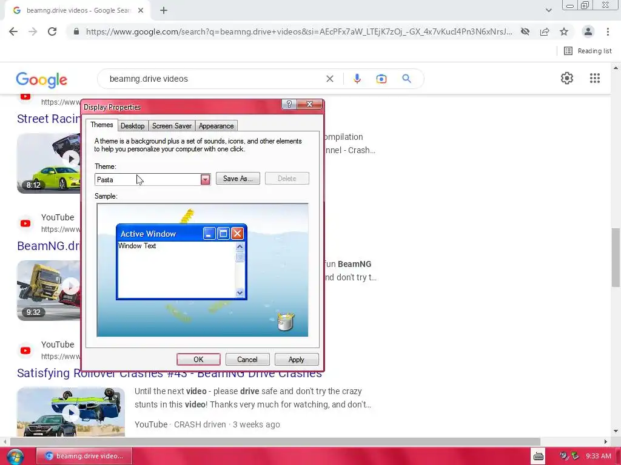Start a voice search with the microphone
Viewport: 621px width, 465px height.
pos(357,79)
